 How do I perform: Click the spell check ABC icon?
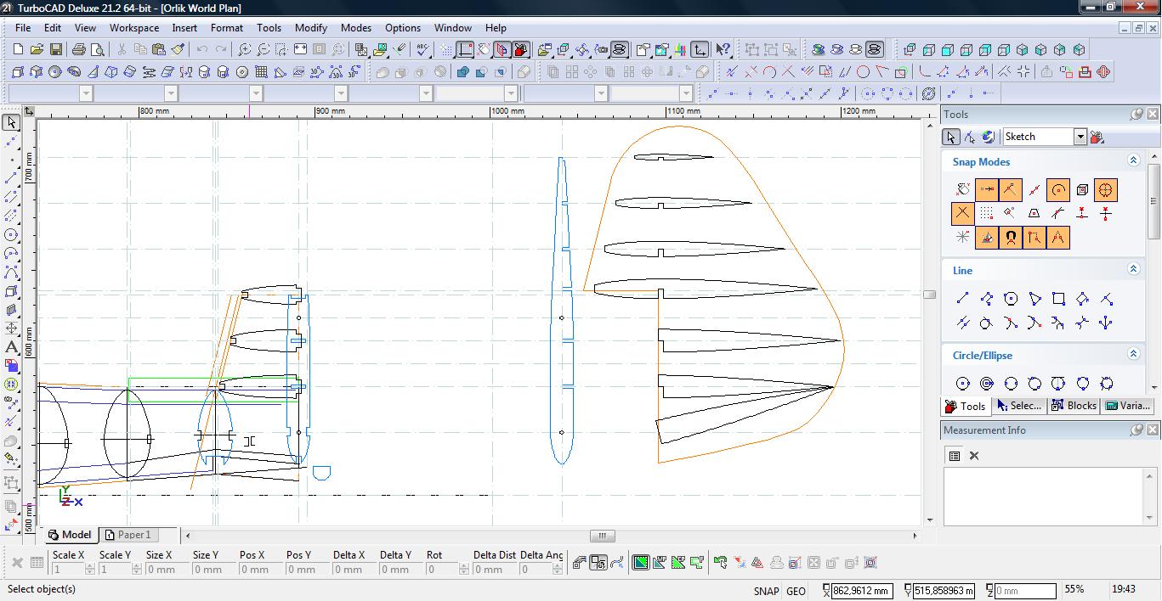(x=422, y=50)
